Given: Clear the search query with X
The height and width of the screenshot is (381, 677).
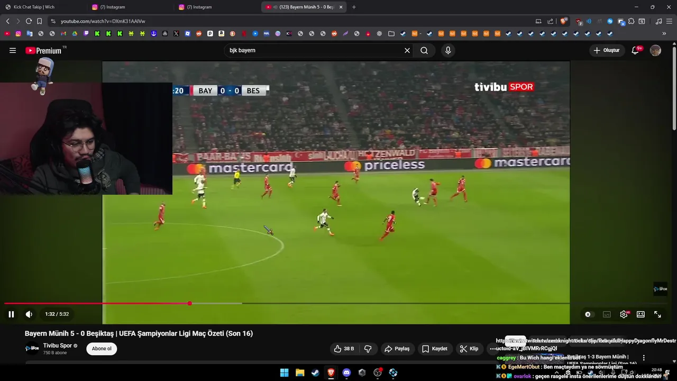Looking at the screenshot, I should click(x=407, y=50).
